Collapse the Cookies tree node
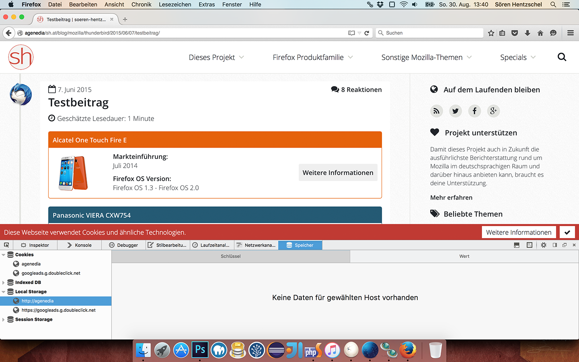Viewport: 579px width, 362px height. tap(4, 255)
